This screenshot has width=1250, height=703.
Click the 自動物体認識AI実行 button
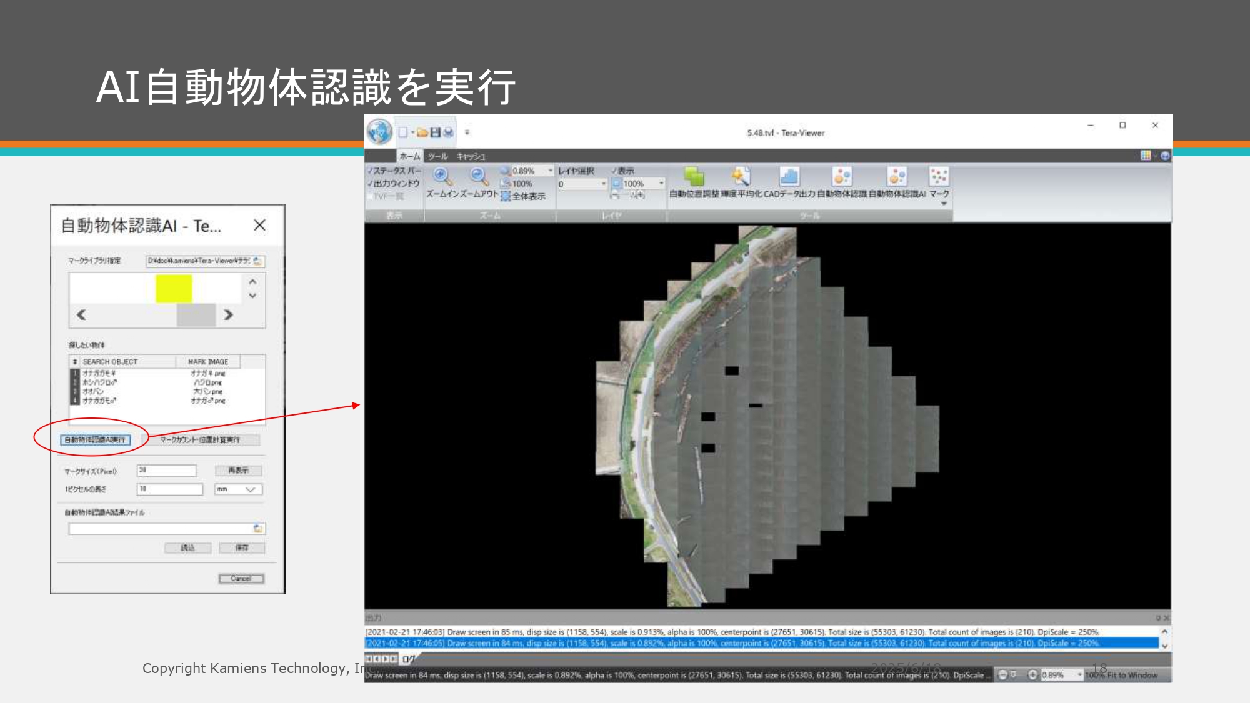[x=96, y=440]
